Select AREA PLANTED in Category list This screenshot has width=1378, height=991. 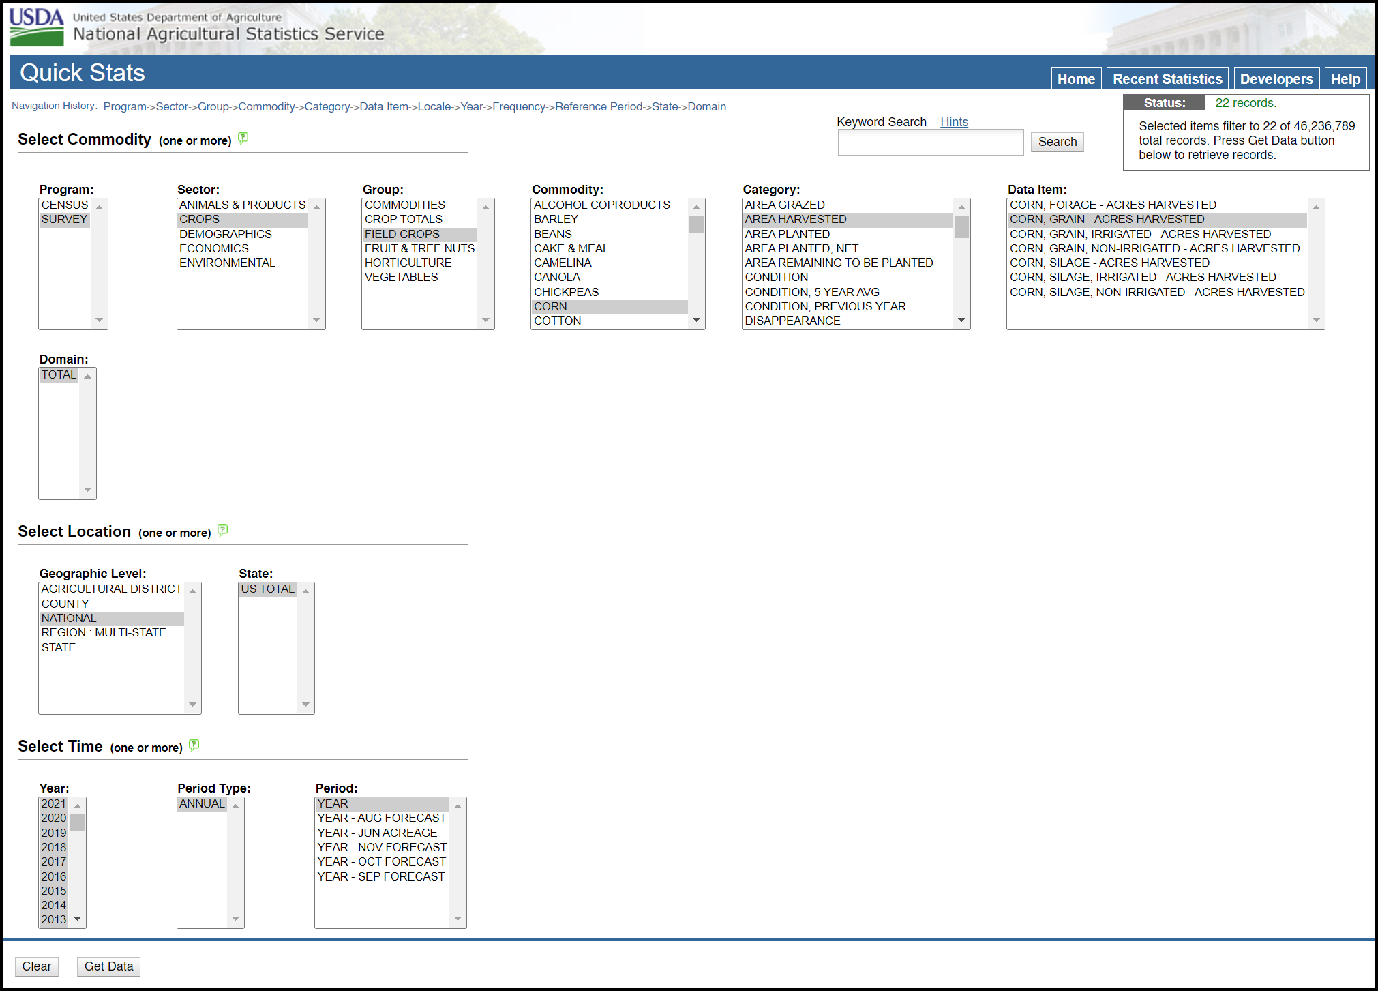click(787, 234)
